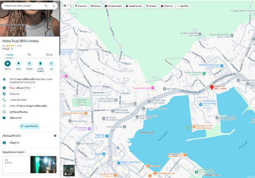Select the Ayur Relax Spa marker
This screenshot has height=178, width=255.
click(x=78, y=143)
